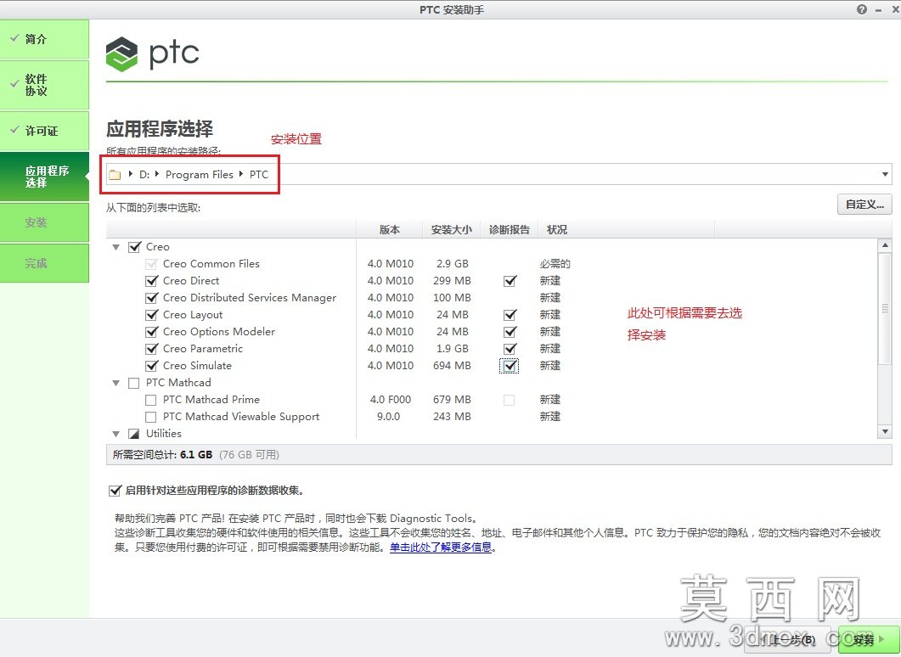Select PTC path segment
This screenshot has height=657, width=901.
(258, 175)
